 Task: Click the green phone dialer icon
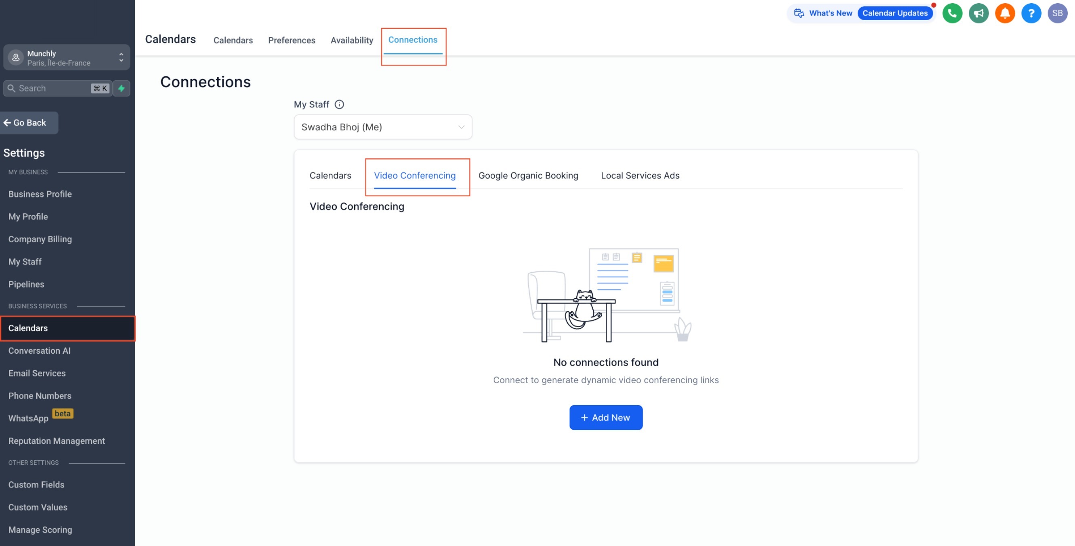[x=952, y=13]
